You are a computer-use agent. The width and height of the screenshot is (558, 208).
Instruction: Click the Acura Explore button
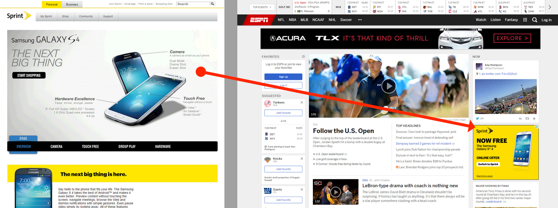pos(512,38)
